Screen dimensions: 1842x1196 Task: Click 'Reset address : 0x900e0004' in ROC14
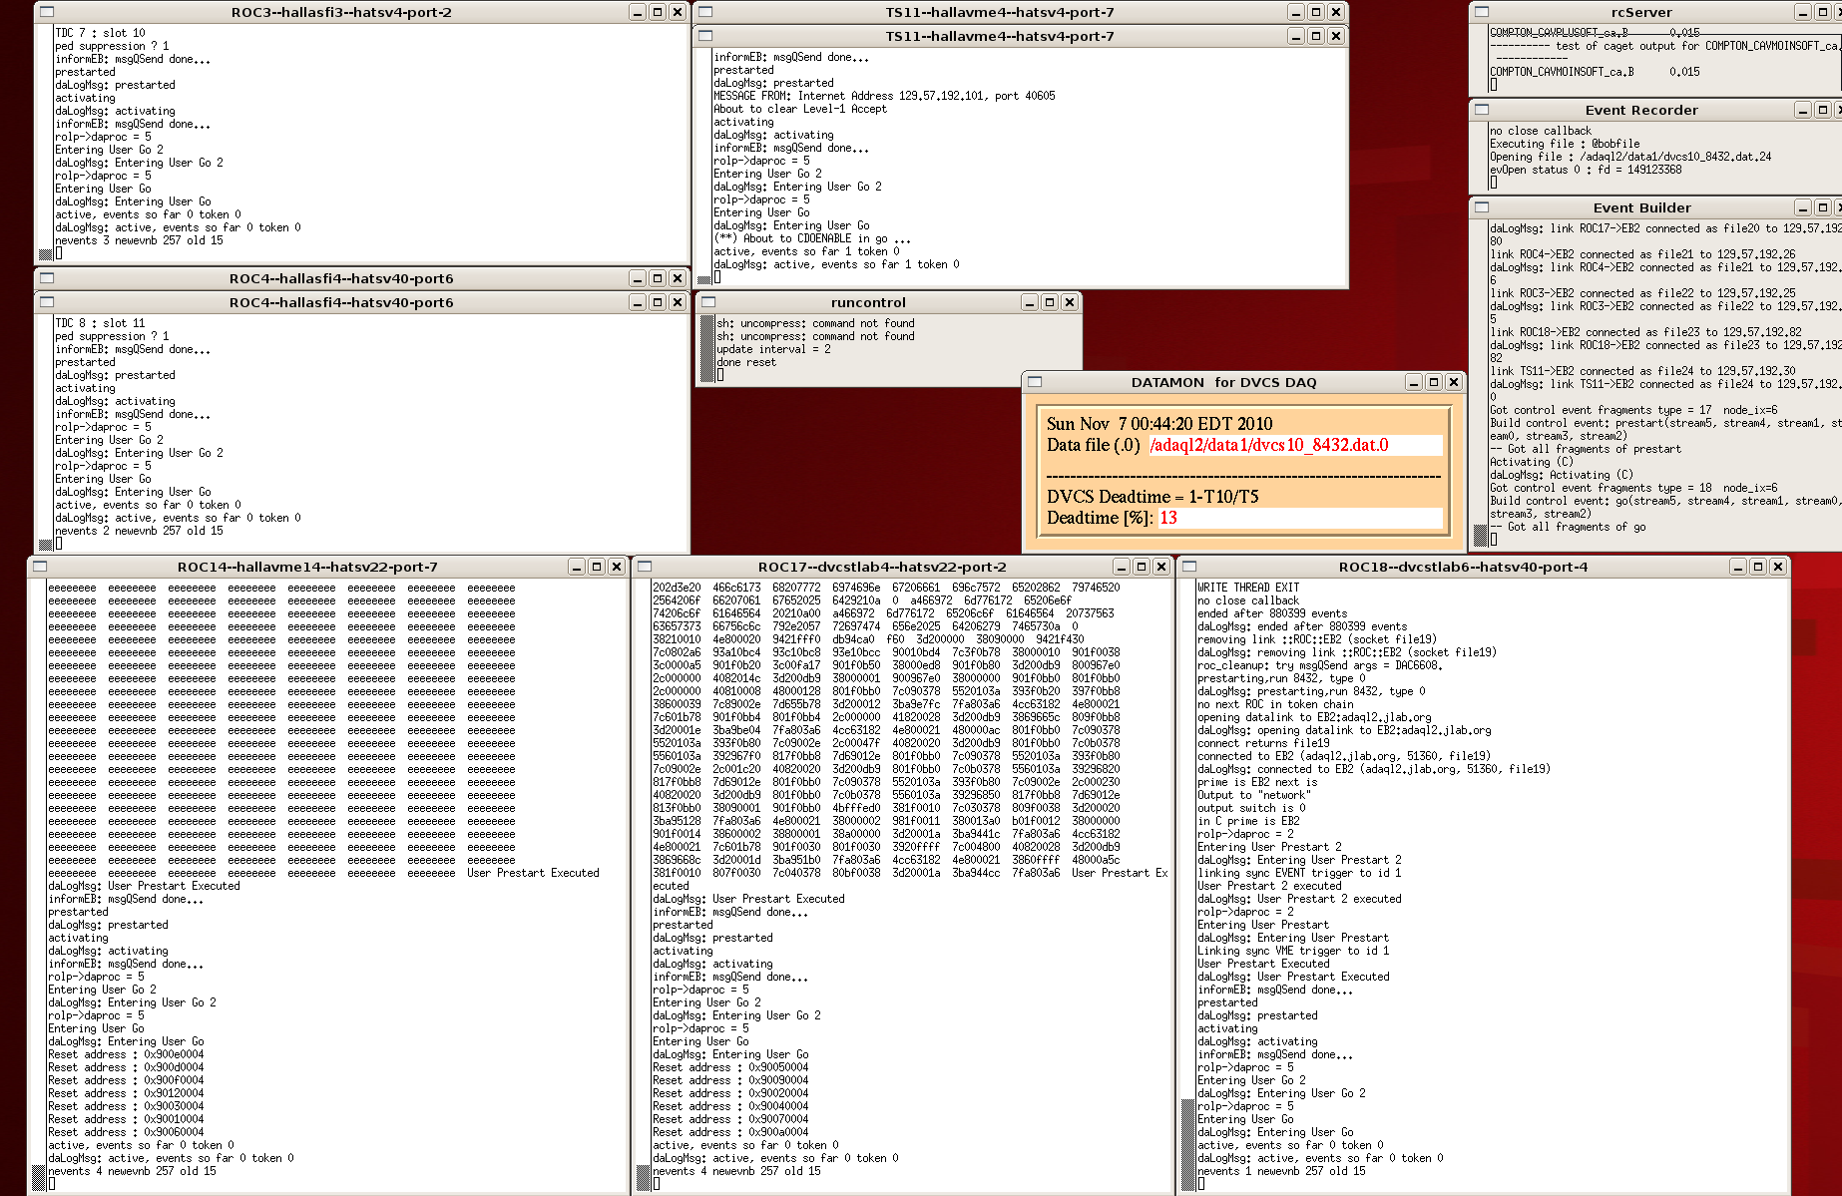(x=126, y=1054)
